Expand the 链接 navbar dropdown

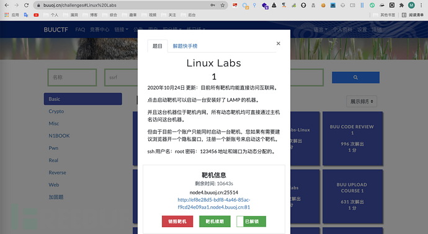coord(121,30)
